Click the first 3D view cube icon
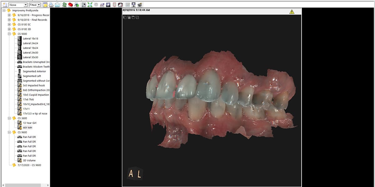Screen dimensions: 375x187 pos(125,17)
